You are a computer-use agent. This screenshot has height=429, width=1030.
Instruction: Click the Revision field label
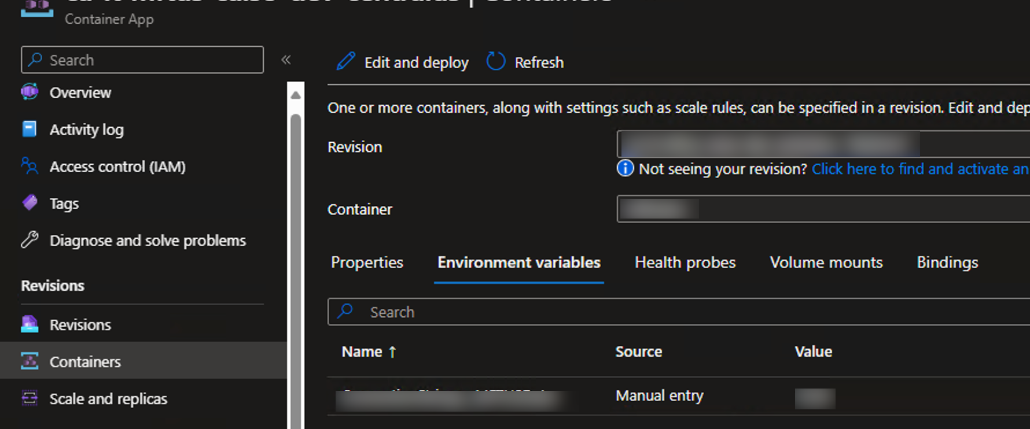pos(355,147)
